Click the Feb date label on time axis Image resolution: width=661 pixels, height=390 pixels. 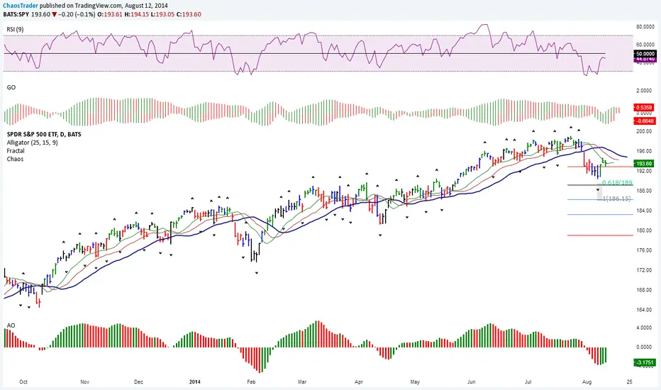tap(251, 382)
